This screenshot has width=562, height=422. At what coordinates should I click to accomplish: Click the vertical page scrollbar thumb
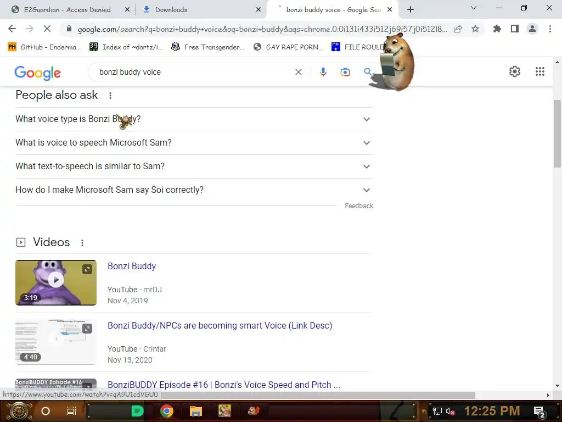click(x=557, y=134)
